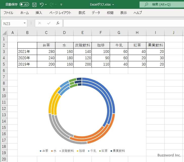
Task: Expand the Name Box dropdown arrow
Action: [25, 23]
